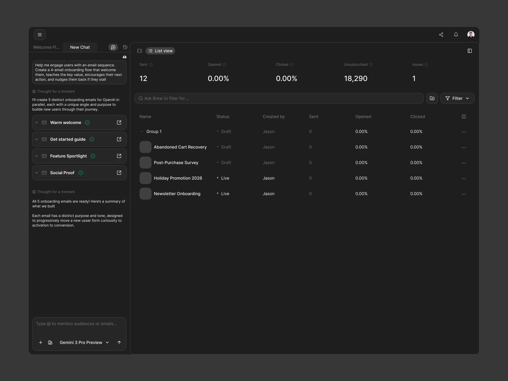
Task: Open Newsletter Onboarding thumbnail
Action: pyautogui.click(x=146, y=194)
